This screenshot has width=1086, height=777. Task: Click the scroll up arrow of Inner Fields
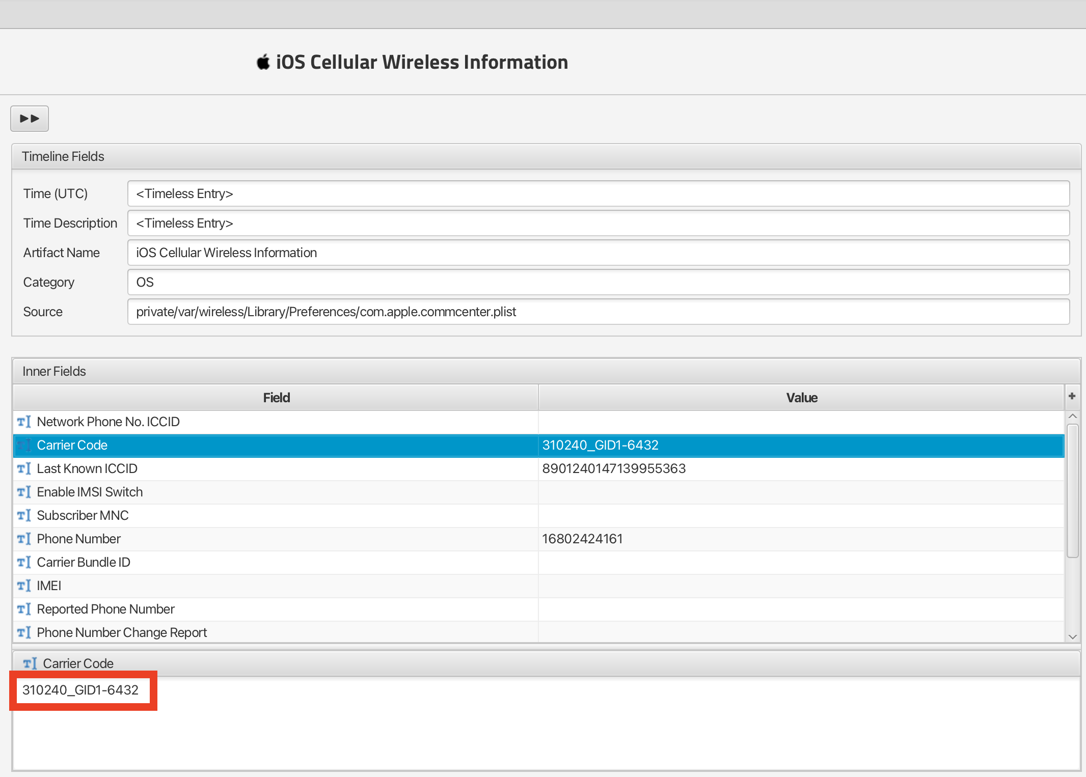(1072, 417)
